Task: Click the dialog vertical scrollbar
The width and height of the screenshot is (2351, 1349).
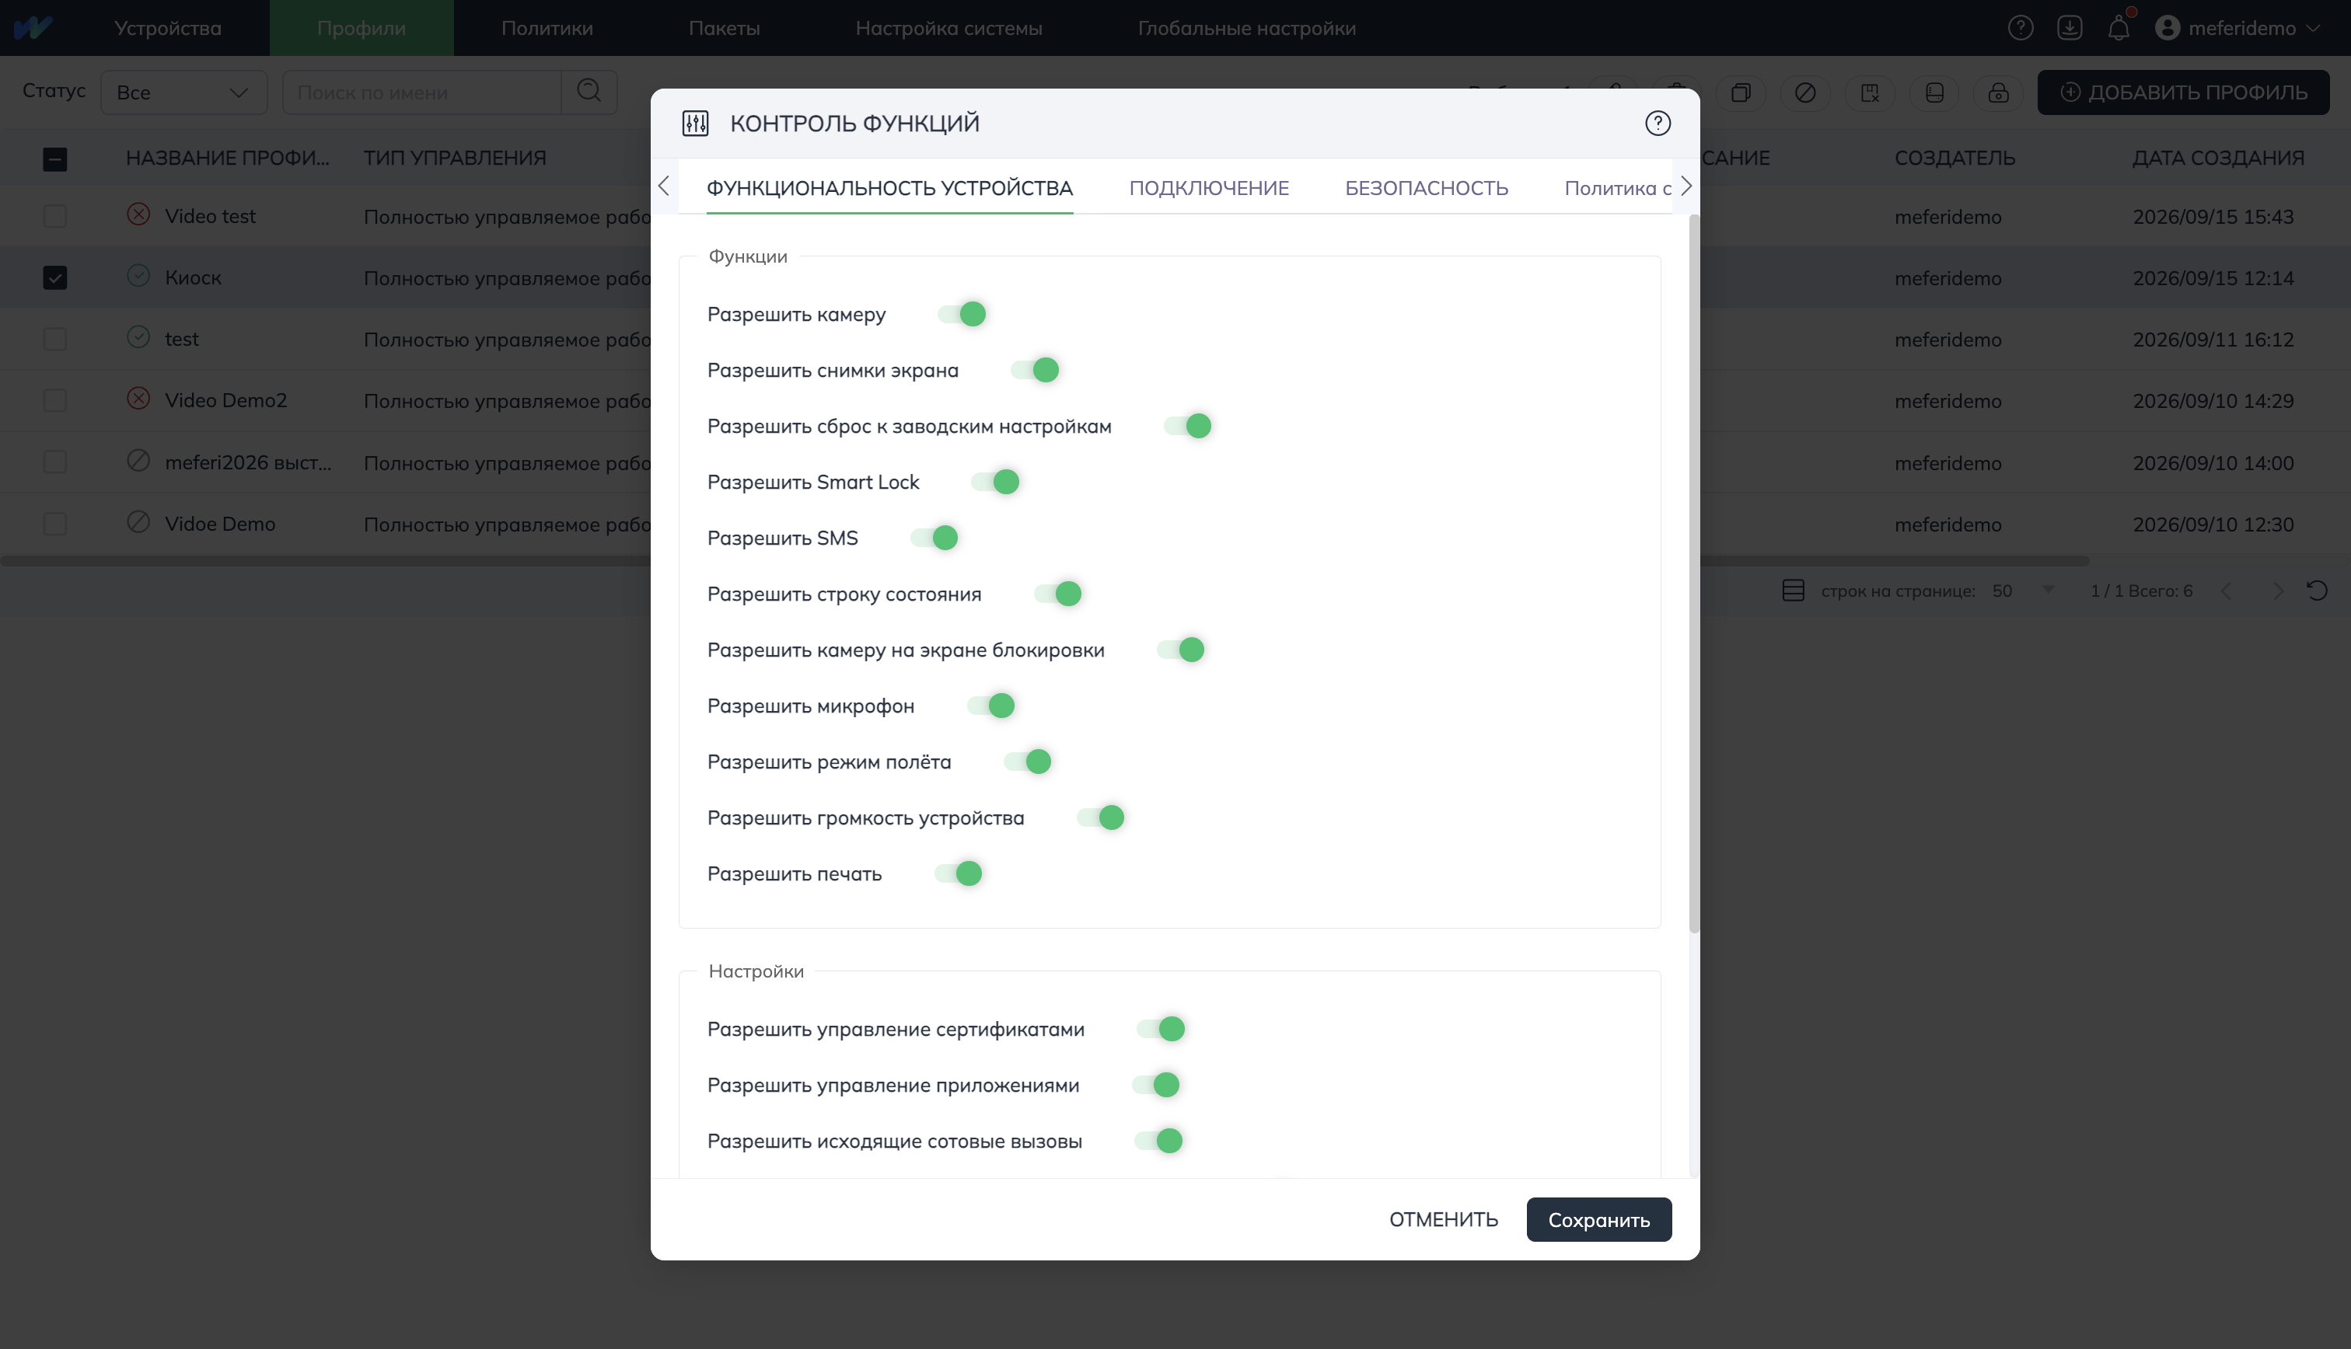Action: click(x=1694, y=574)
